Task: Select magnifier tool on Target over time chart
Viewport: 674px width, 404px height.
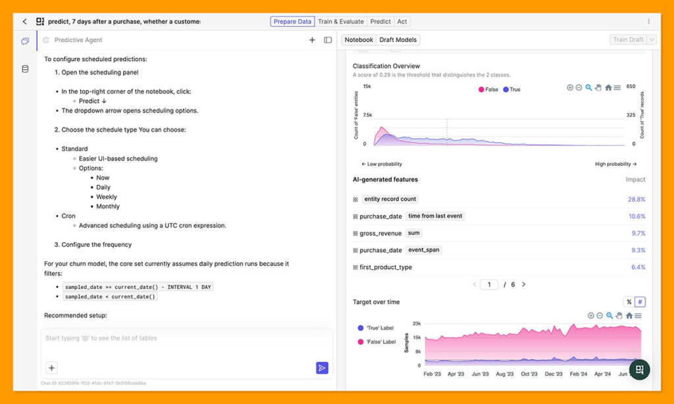Action: 609,315
